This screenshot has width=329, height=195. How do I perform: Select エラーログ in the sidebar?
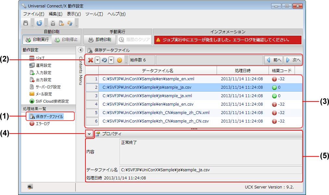coord(40,123)
